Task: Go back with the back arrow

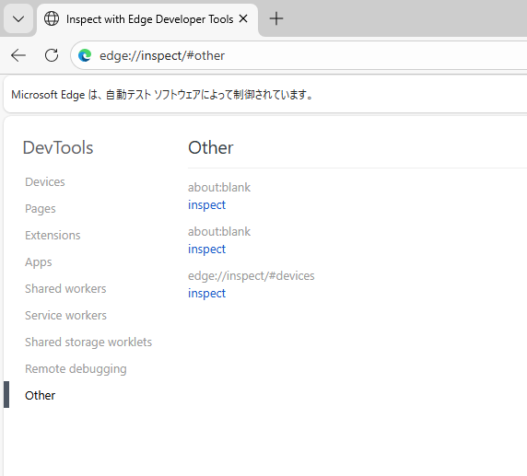Action: (x=18, y=55)
